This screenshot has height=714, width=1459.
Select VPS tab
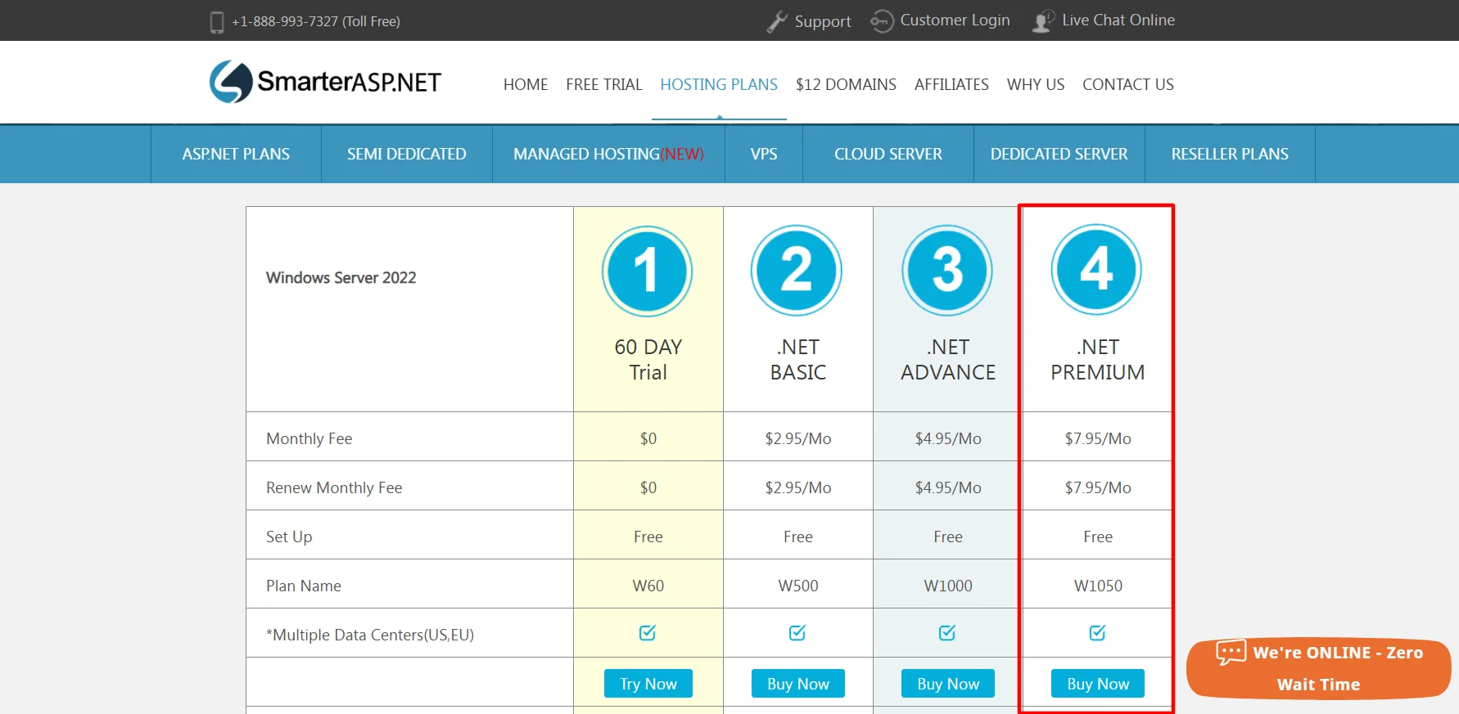coord(764,154)
